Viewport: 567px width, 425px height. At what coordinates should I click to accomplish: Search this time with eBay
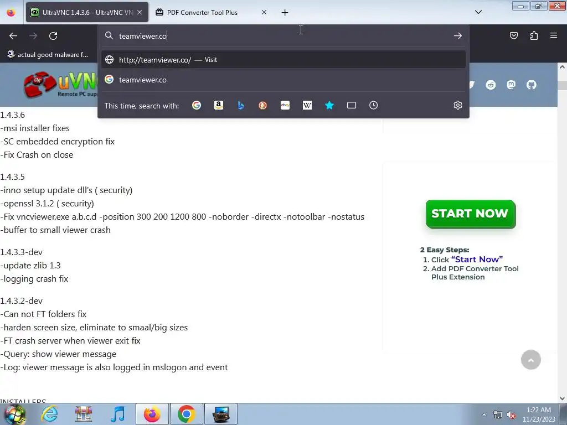click(x=285, y=105)
